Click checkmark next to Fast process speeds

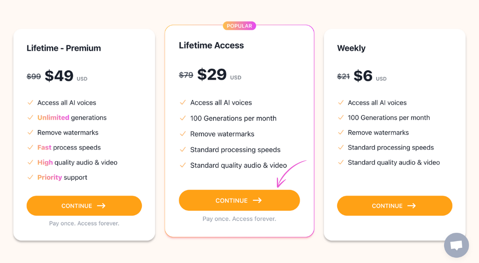pyautogui.click(x=30, y=147)
